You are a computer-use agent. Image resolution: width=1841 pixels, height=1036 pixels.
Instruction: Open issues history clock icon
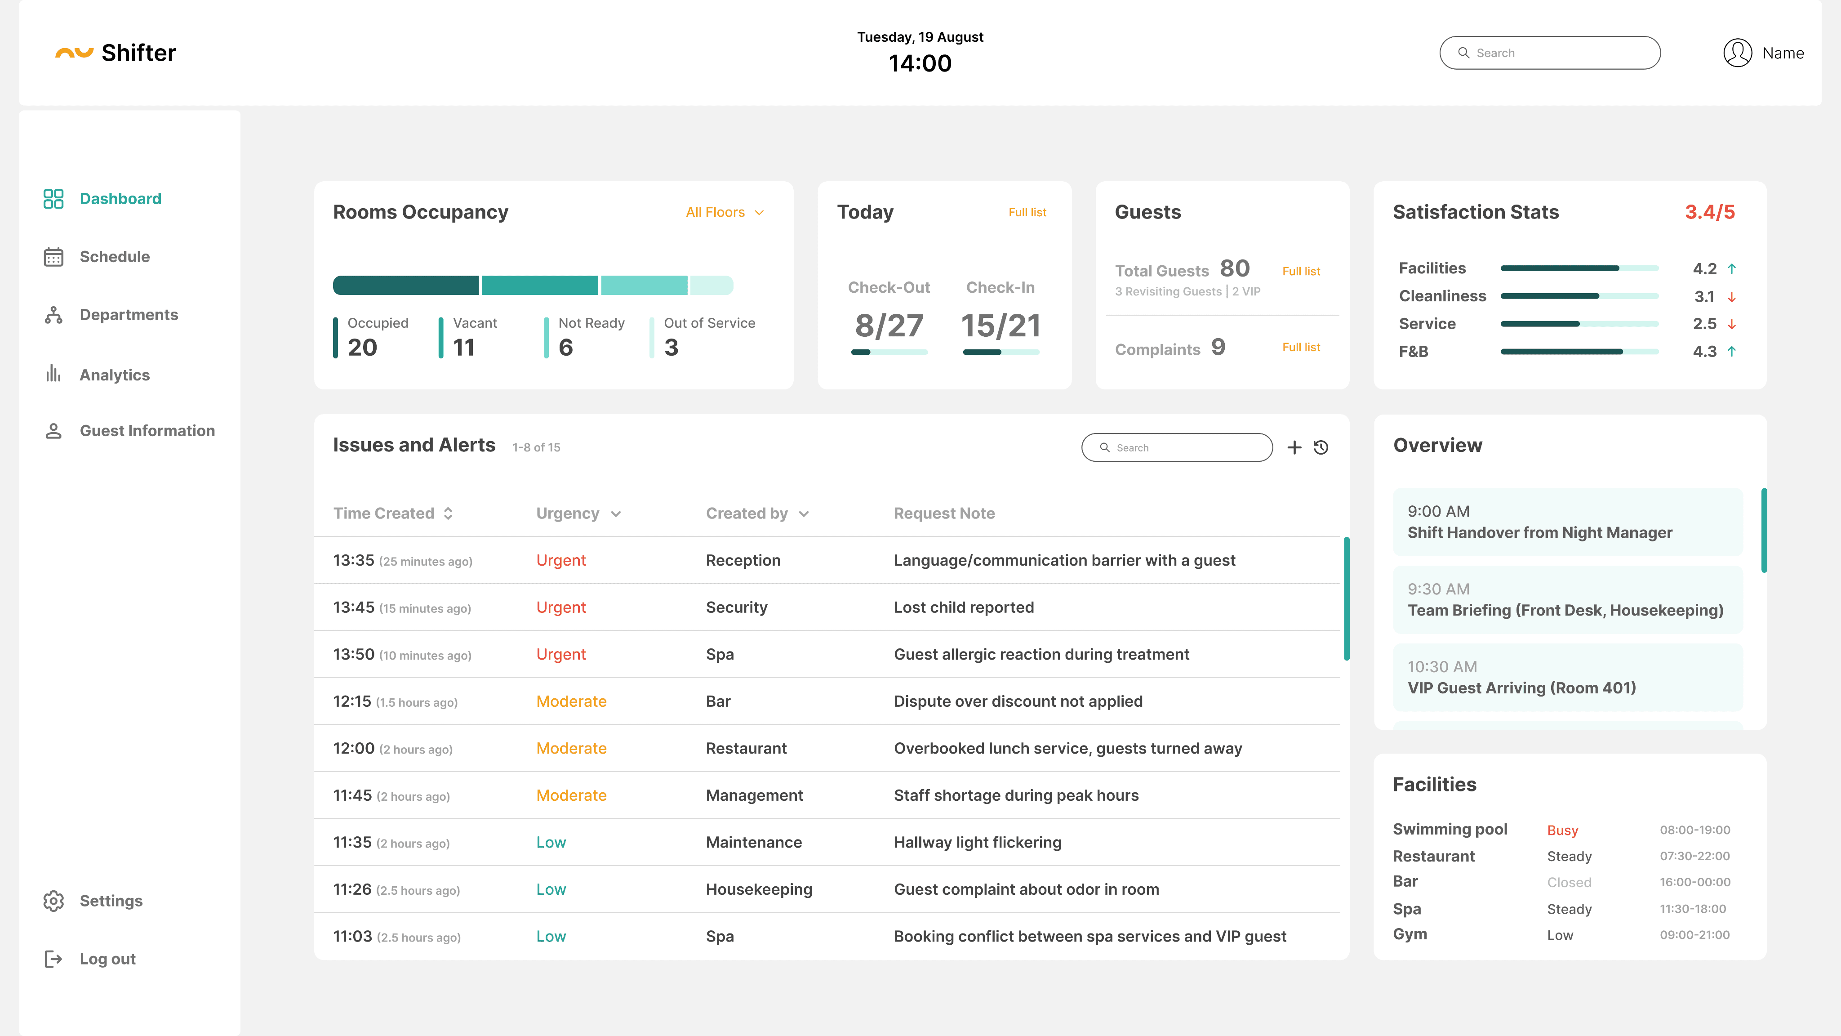(x=1321, y=447)
